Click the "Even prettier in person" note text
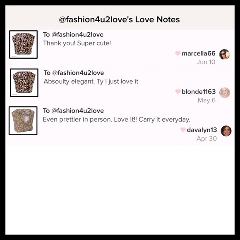Screen dimensions: 240x240 pyautogui.click(x=116, y=120)
